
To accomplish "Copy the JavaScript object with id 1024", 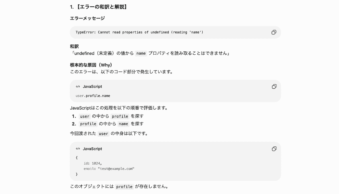I will point(274,149).
